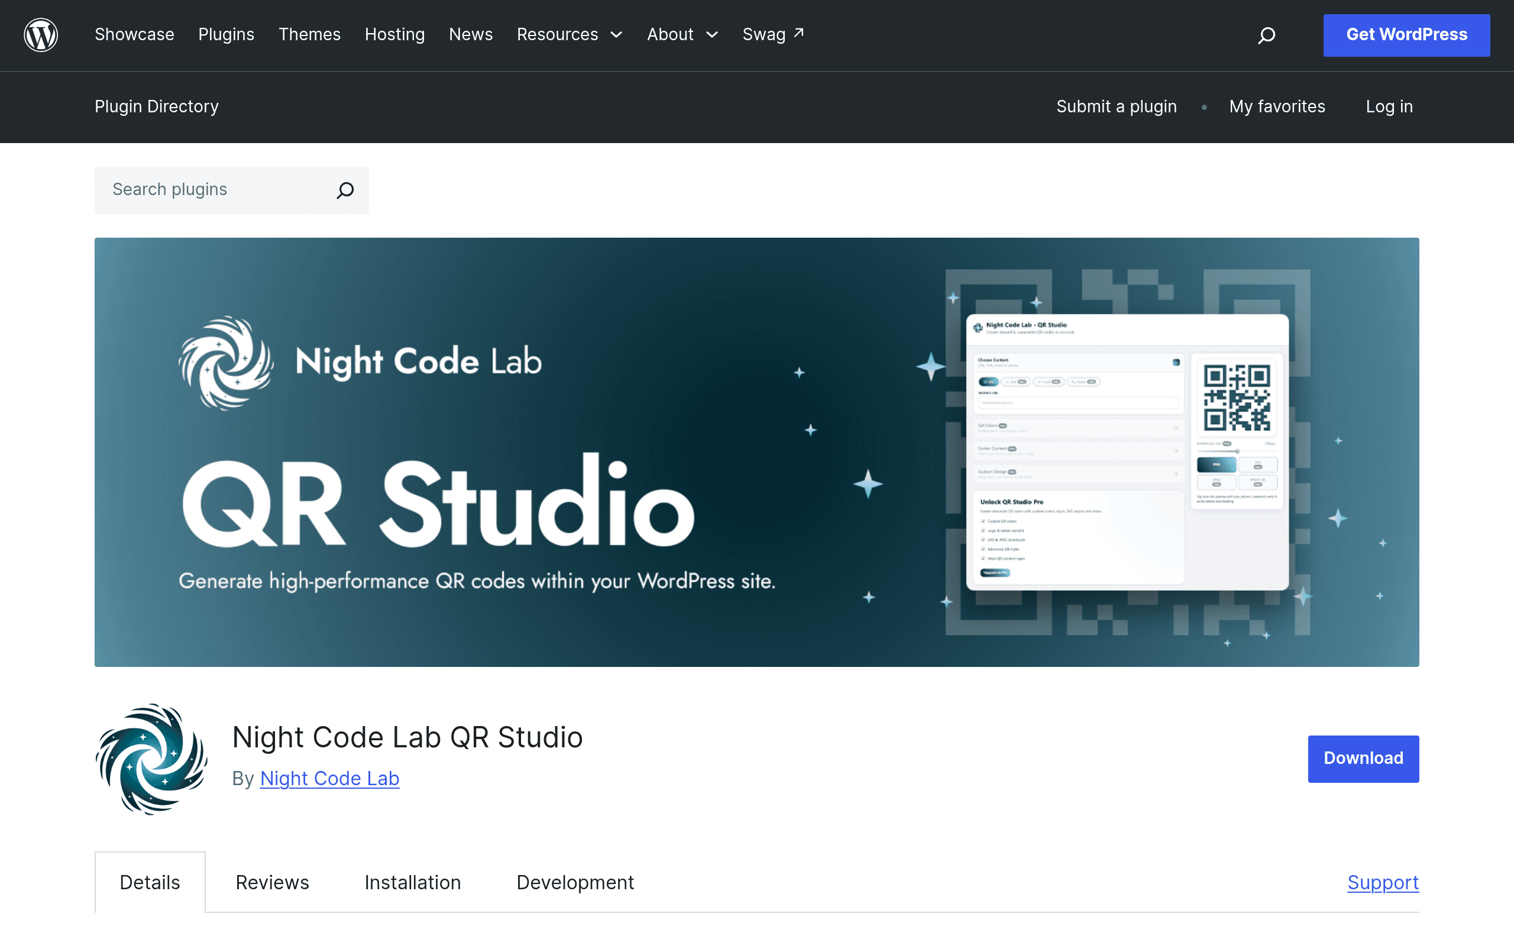Open the Night Code Lab author link
Image resolution: width=1514 pixels, height=946 pixels.
point(329,778)
